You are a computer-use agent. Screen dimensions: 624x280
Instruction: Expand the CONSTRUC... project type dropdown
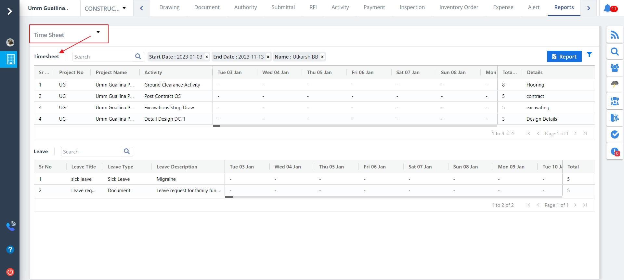coord(105,8)
